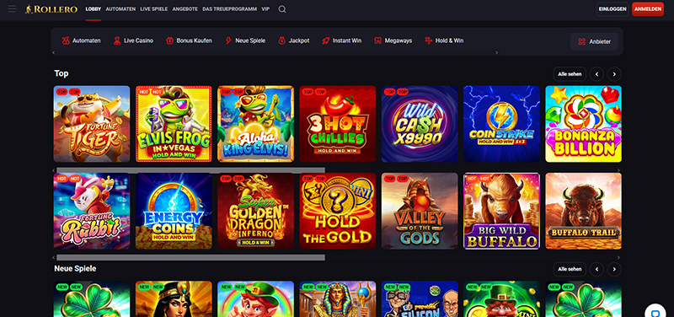Open the Live Spiele menu item
This screenshot has width=674, height=317.
point(154,9)
